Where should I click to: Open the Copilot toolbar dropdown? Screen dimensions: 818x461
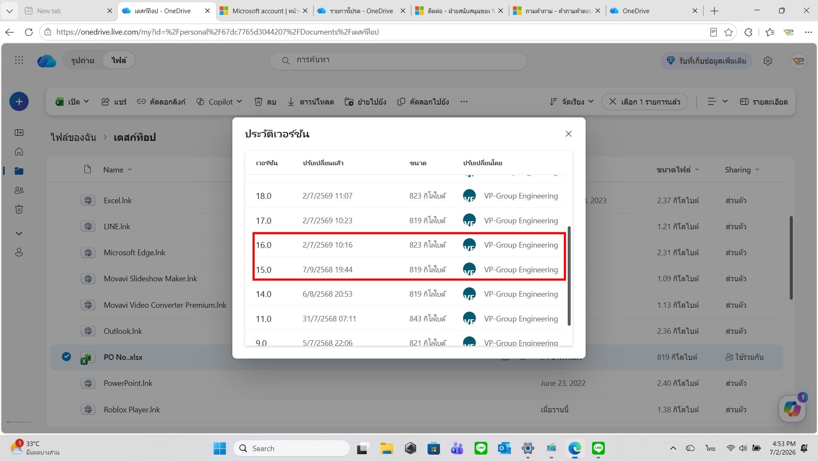pyautogui.click(x=219, y=102)
